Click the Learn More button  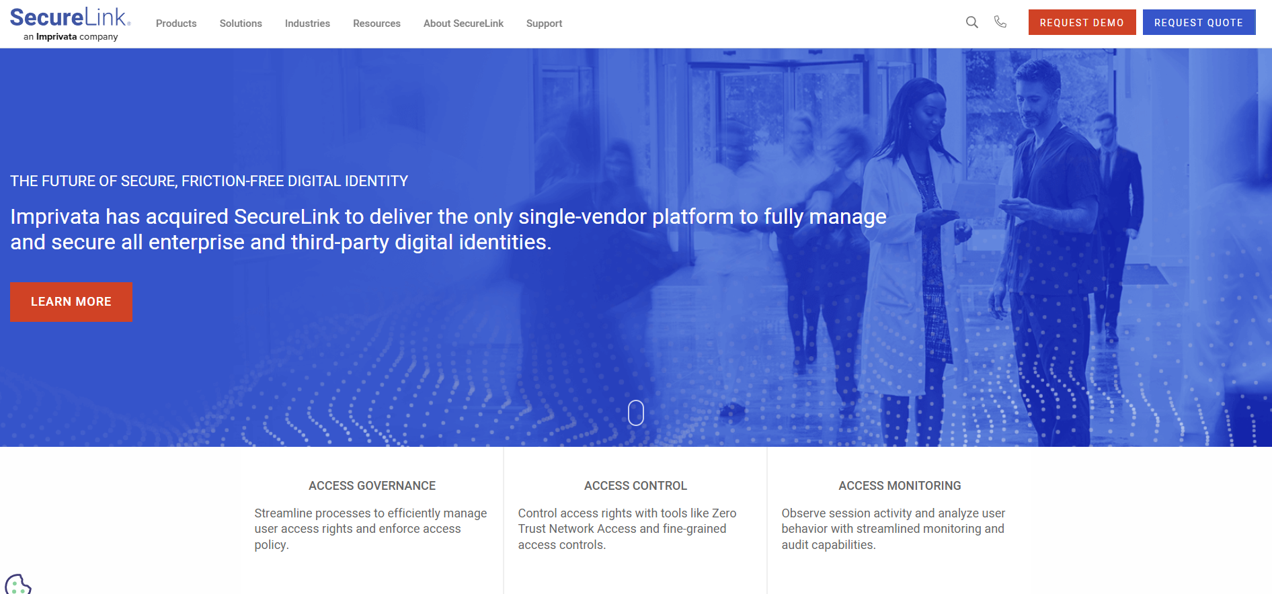[71, 302]
